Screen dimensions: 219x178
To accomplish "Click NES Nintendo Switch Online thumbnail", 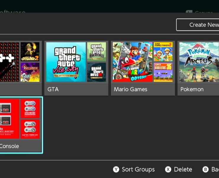I will click(x=9, y=119).
